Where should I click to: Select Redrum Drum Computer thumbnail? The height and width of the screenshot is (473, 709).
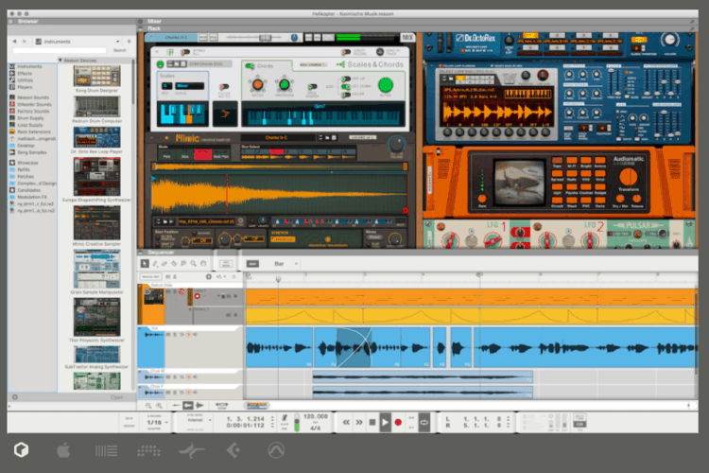pyautogui.click(x=96, y=107)
